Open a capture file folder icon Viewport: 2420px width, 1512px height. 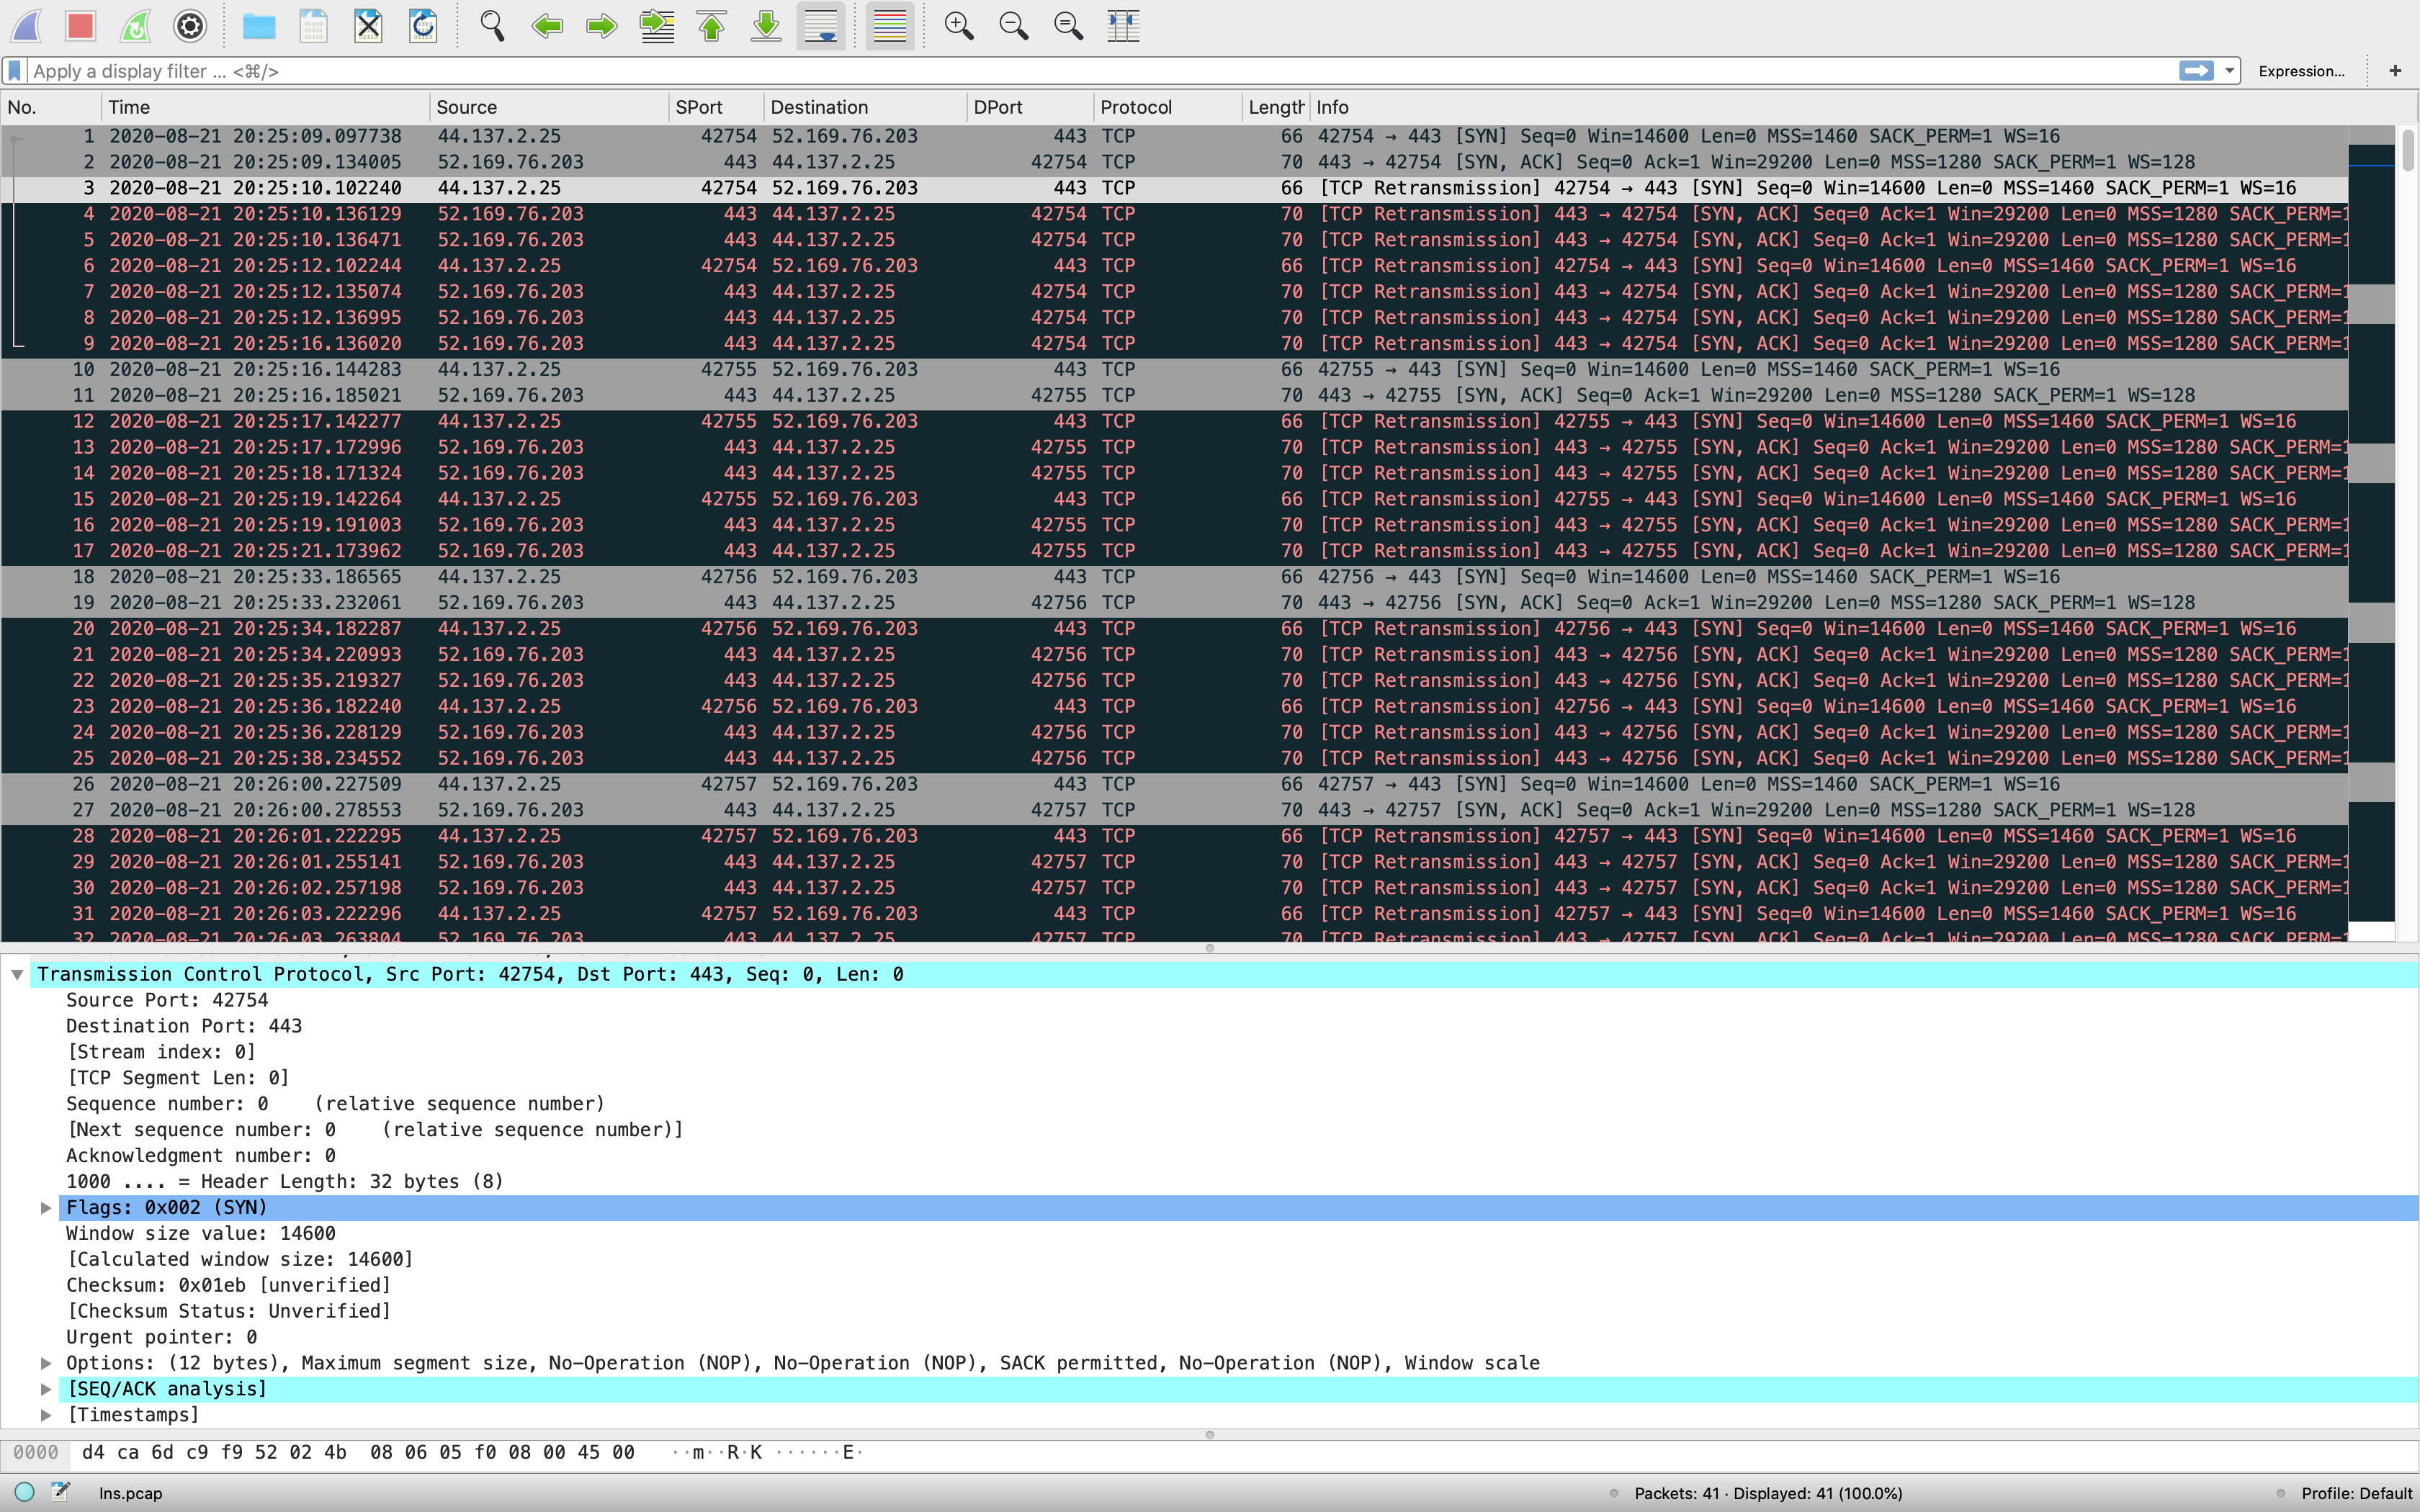[x=259, y=26]
